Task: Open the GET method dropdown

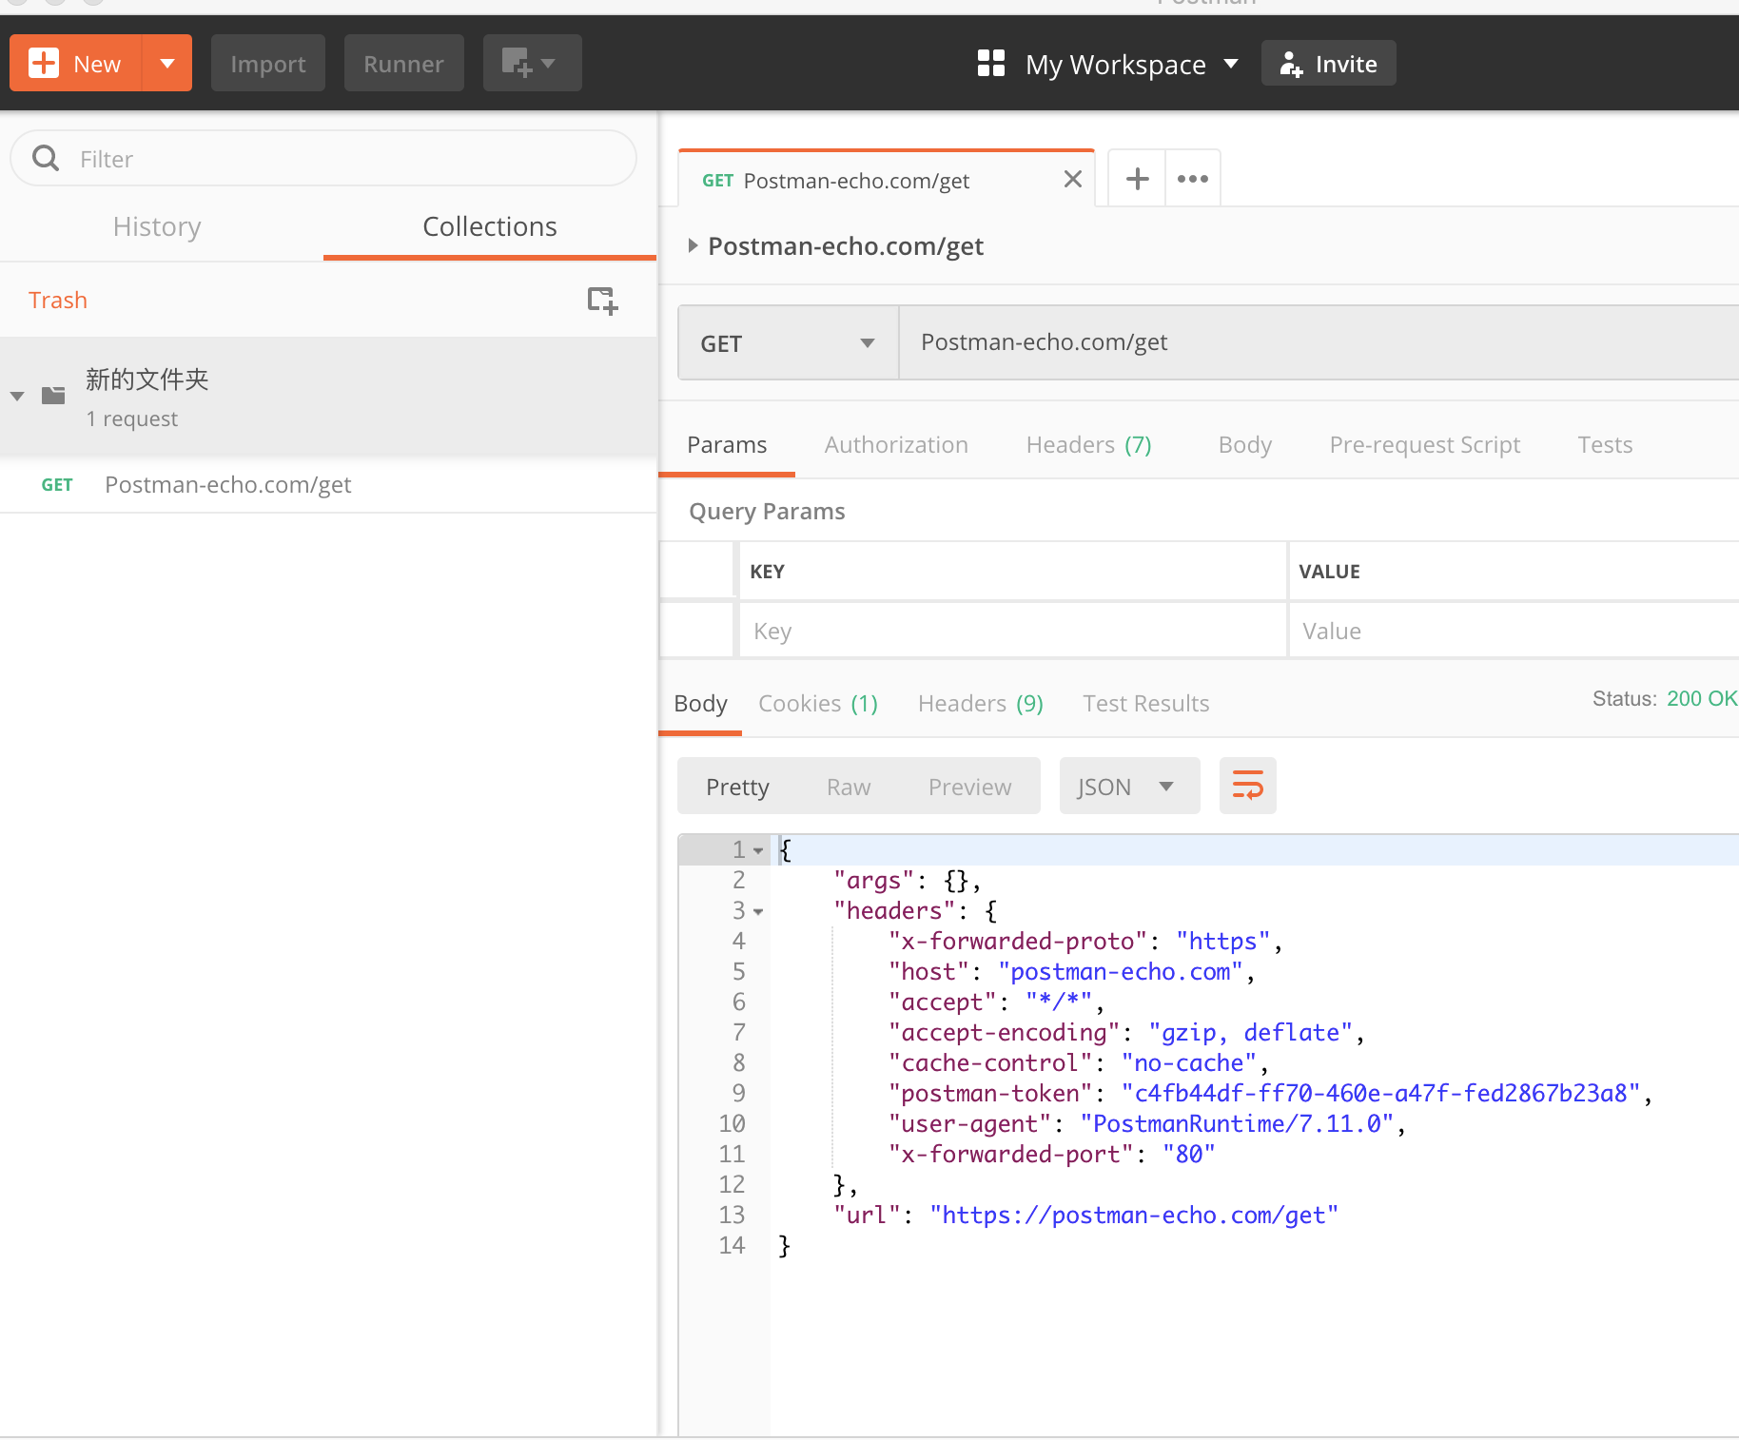Action: [x=789, y=343]
